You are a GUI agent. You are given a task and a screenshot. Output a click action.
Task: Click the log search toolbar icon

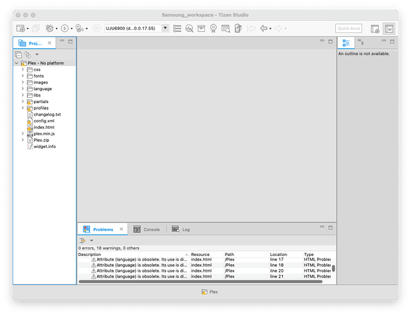pos(225,28)
